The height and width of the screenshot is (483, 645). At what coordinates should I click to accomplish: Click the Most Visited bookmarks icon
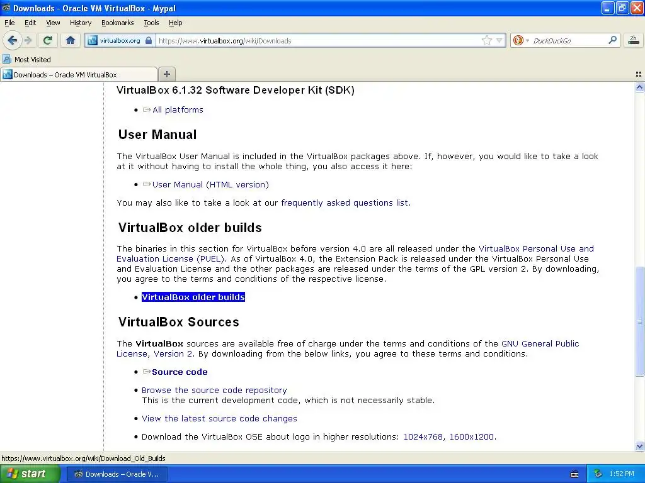pos(6,59)
